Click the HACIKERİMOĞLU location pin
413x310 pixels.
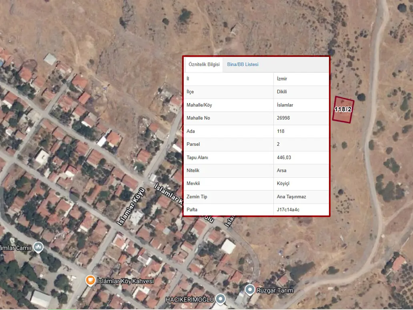coord(221,299)
